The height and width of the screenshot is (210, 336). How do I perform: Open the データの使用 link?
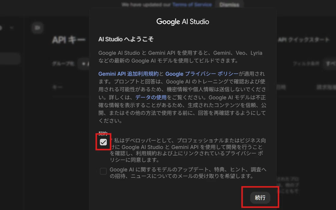click(x=151, y=98)
